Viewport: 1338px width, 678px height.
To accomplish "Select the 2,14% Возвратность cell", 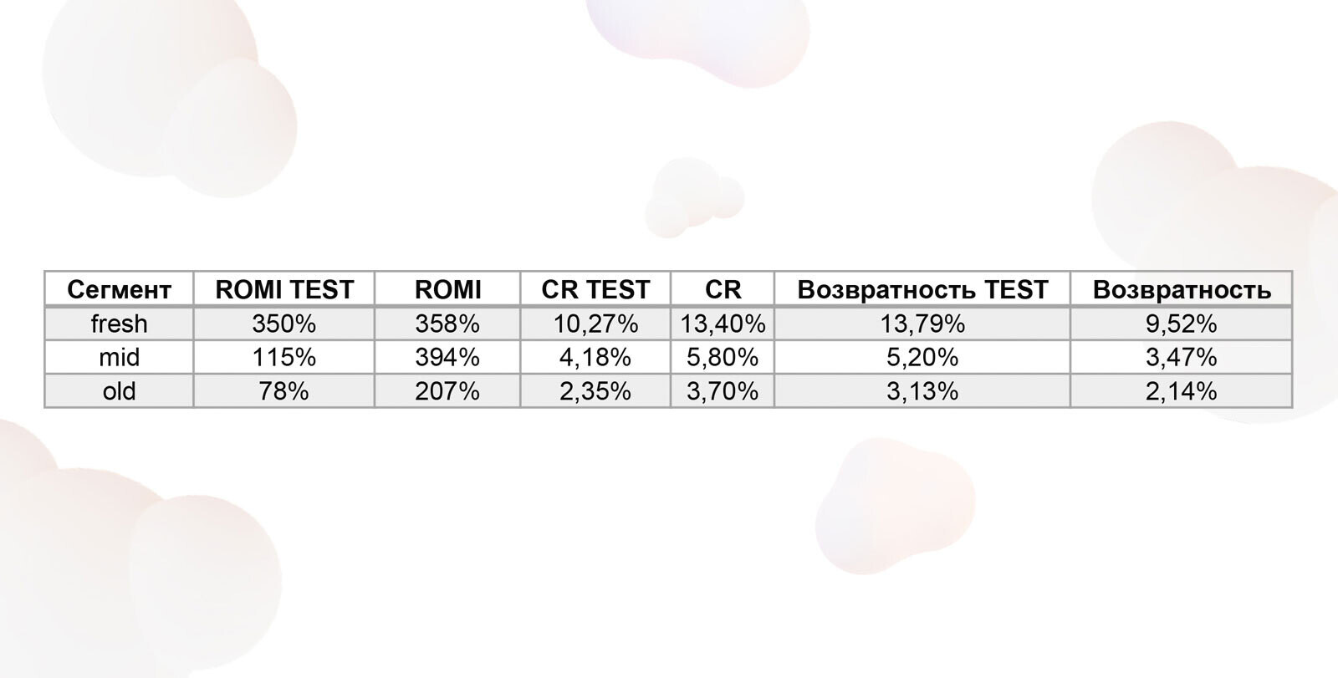I will click(1182, 390).
